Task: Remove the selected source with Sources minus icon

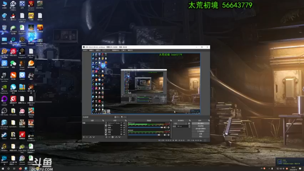Action: click(x=109, y=137)
